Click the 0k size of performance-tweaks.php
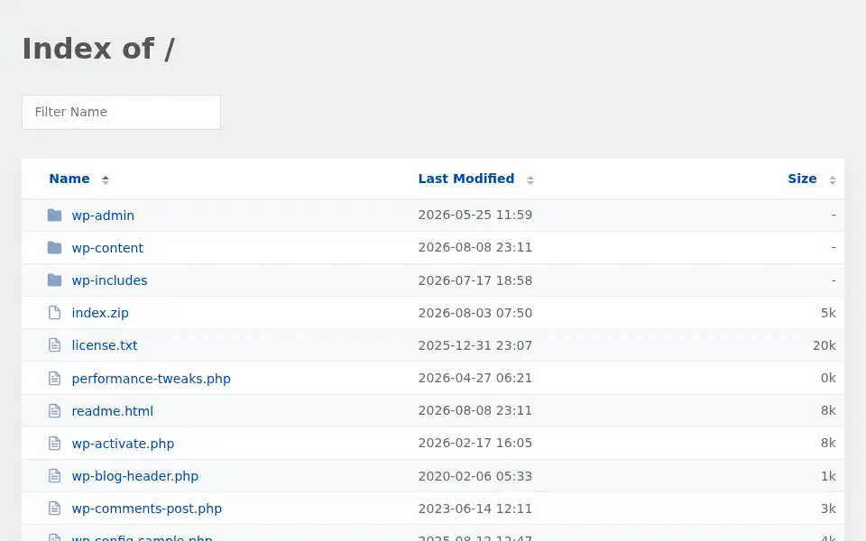This screenshot has width=866, height=541. pyautogui.click(x=828, y=378)
